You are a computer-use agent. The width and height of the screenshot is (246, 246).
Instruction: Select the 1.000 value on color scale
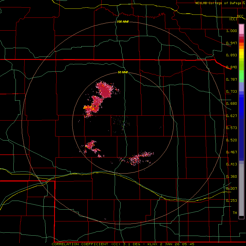(x=232, y=31)
